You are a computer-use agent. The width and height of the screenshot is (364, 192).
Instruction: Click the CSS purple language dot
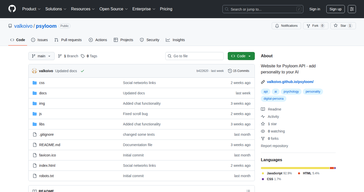pyautogui.click(x=263, y=179)
